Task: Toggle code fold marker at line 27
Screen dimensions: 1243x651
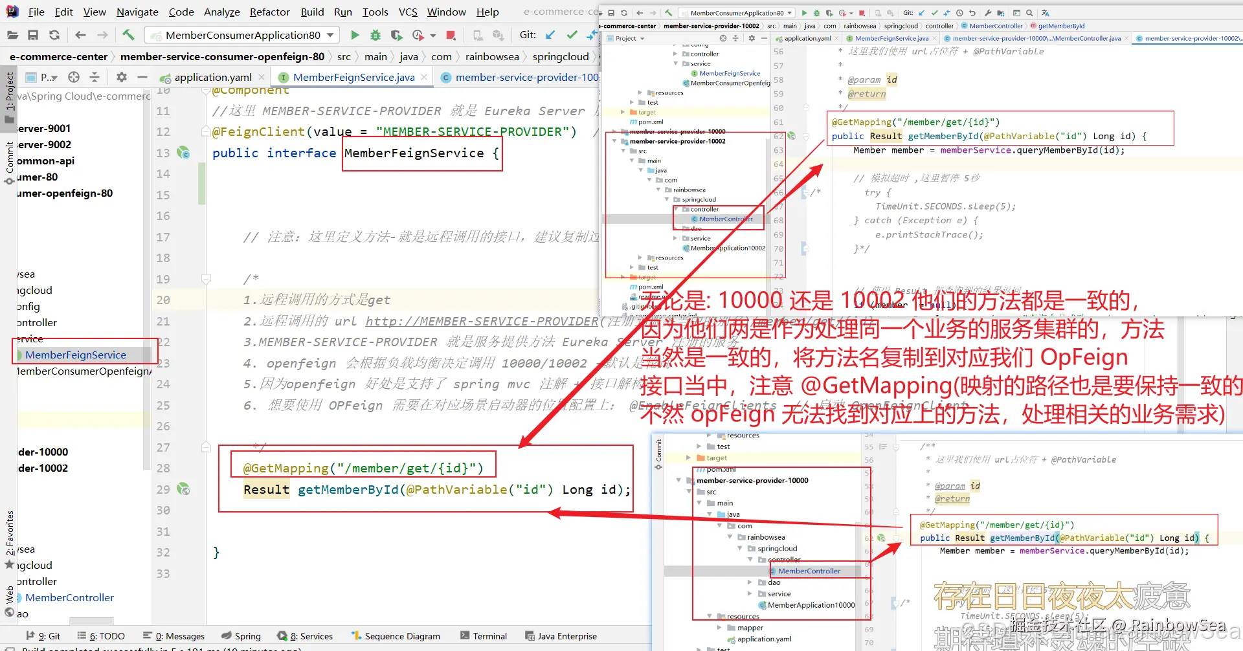Action: pos(206,447)
